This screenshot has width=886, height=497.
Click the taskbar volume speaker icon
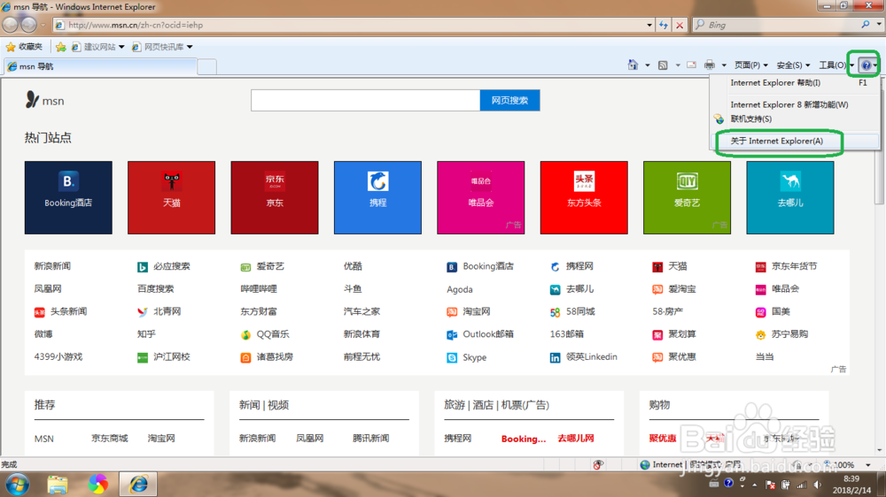pyautogui.click(x=817, y=485)
